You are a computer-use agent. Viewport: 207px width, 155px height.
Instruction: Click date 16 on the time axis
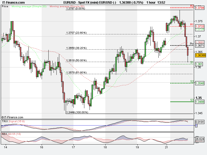[41, 147]
